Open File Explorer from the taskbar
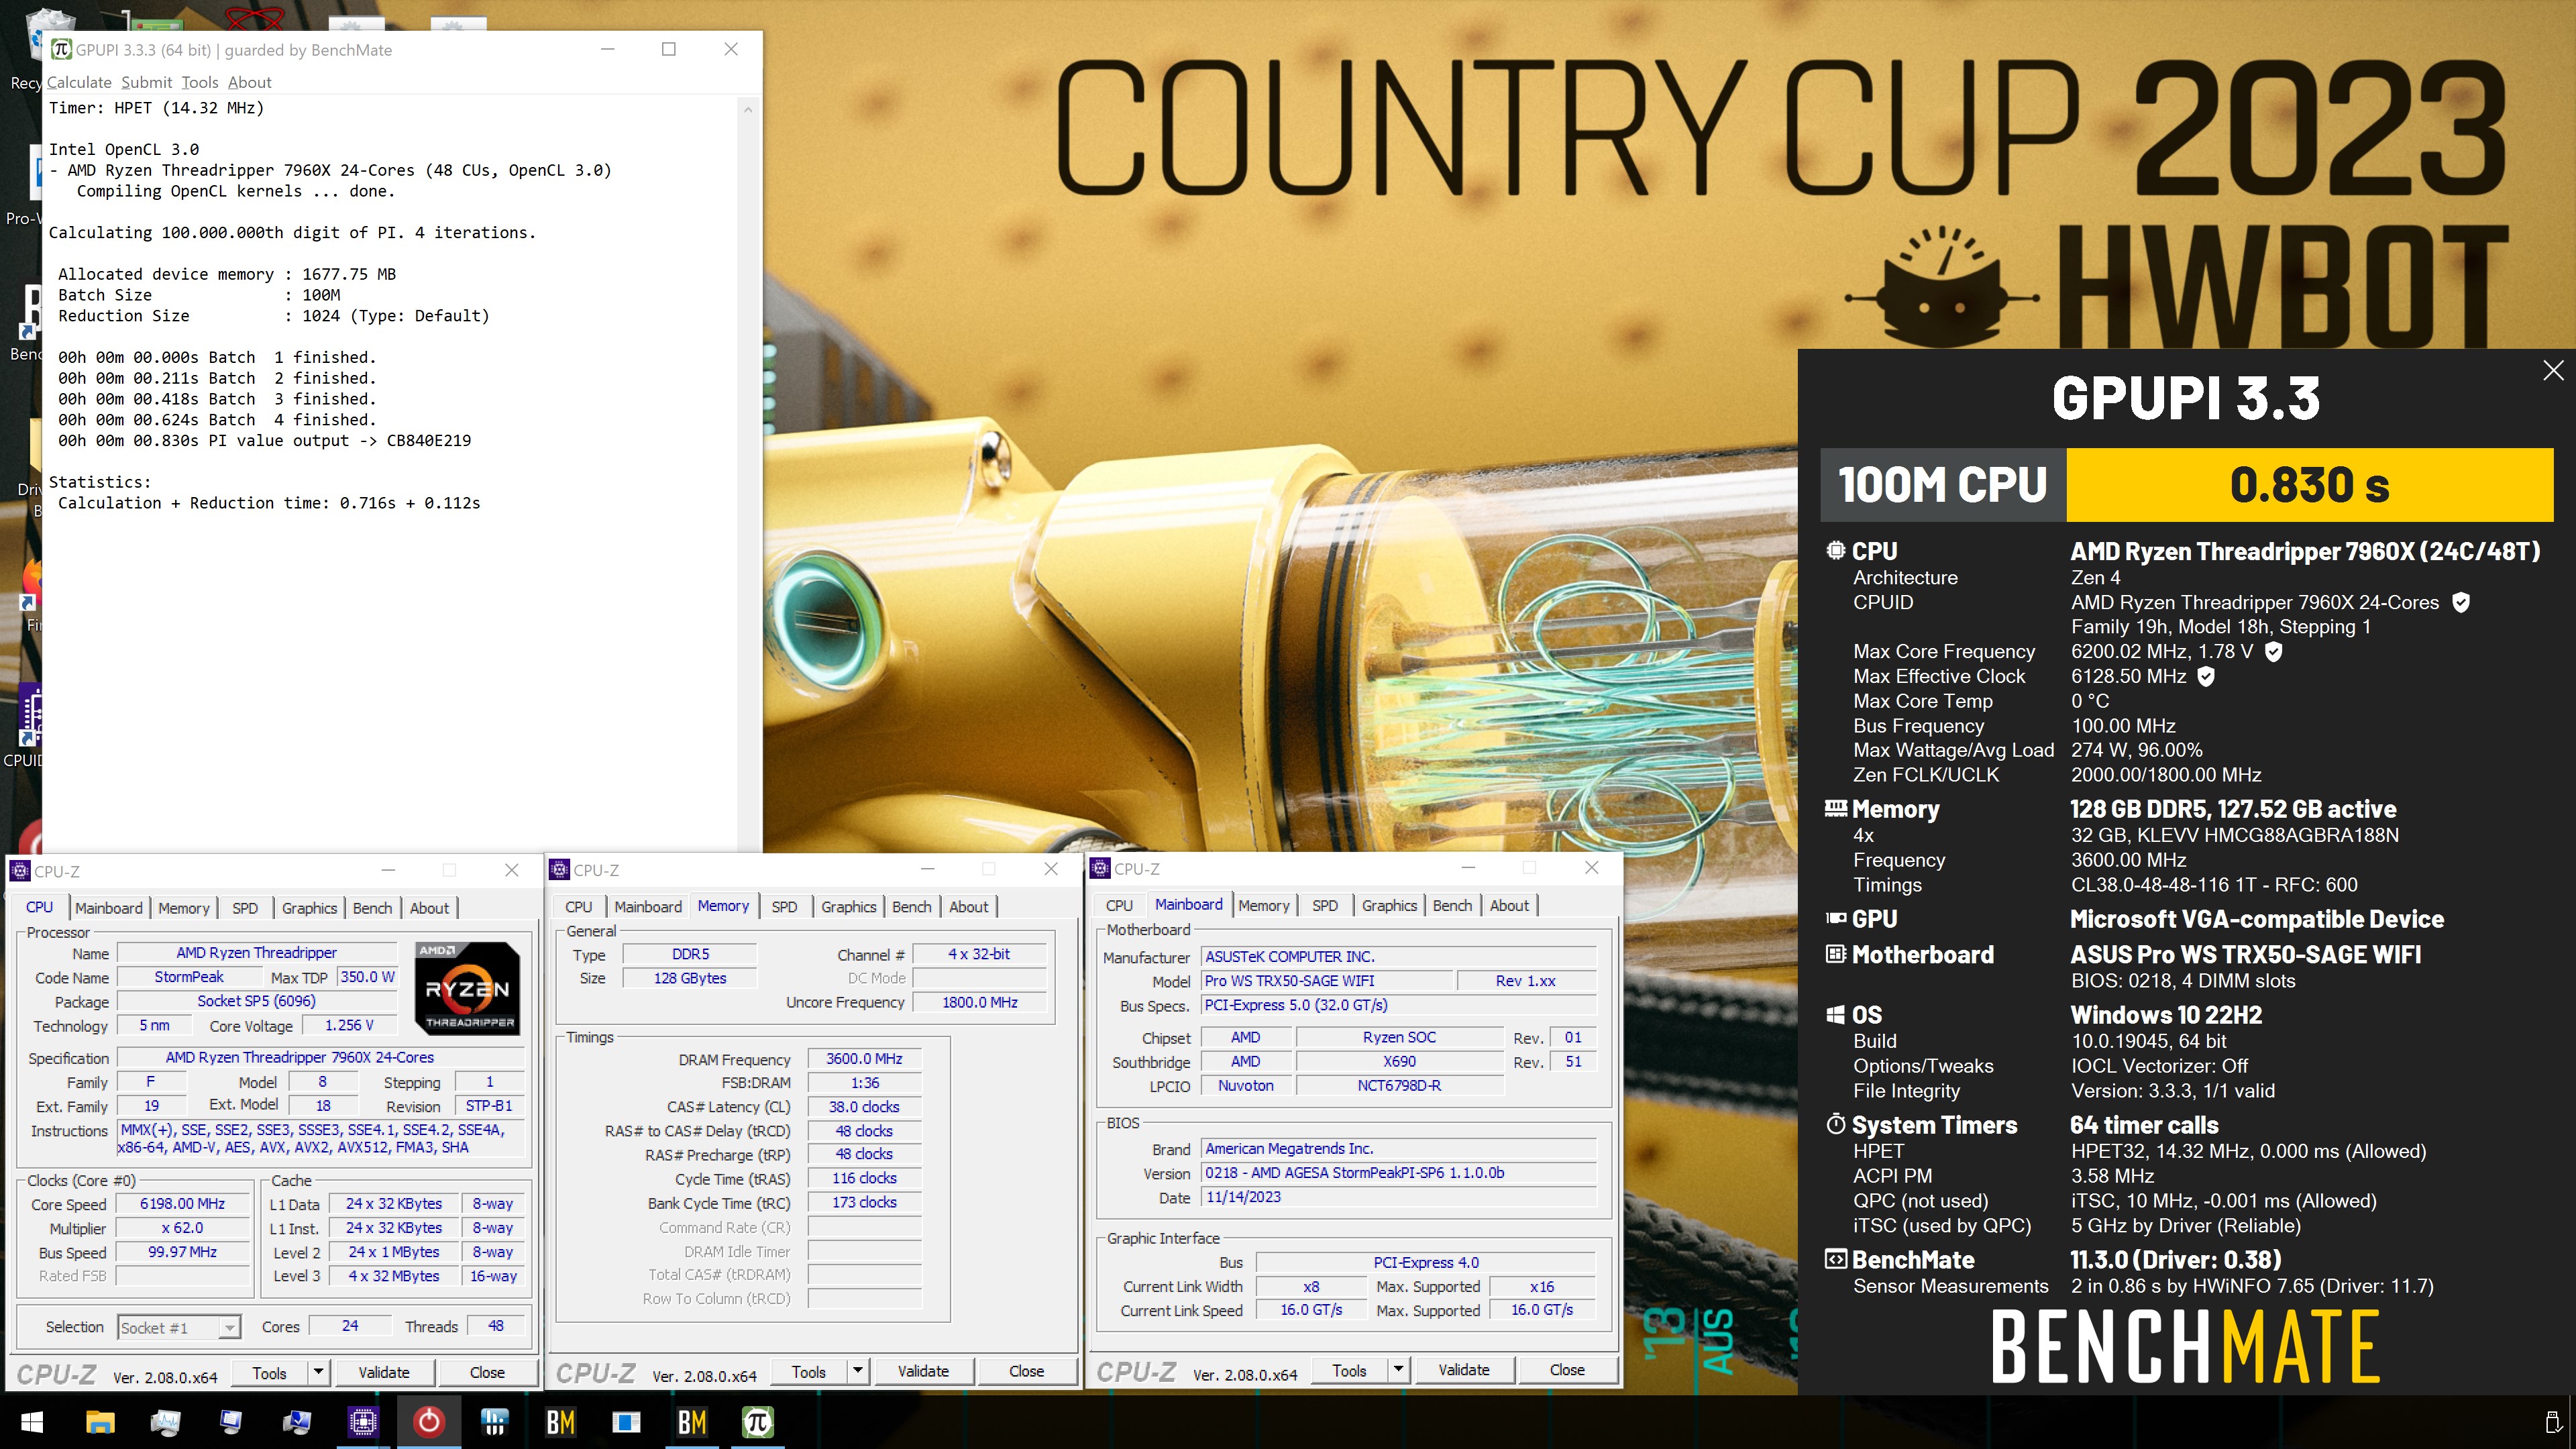Viewport: 2576px width, 1449px height. (100, 1421)
